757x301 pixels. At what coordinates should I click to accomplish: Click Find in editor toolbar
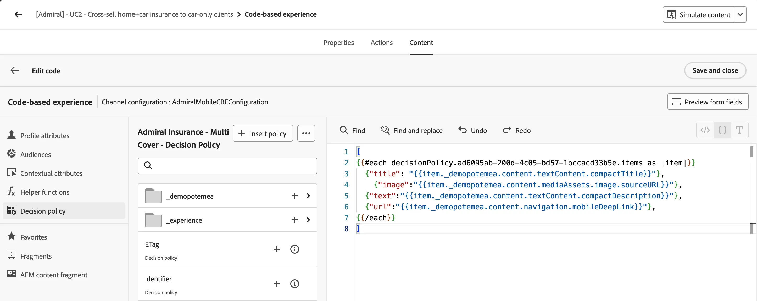pos(352,130)
